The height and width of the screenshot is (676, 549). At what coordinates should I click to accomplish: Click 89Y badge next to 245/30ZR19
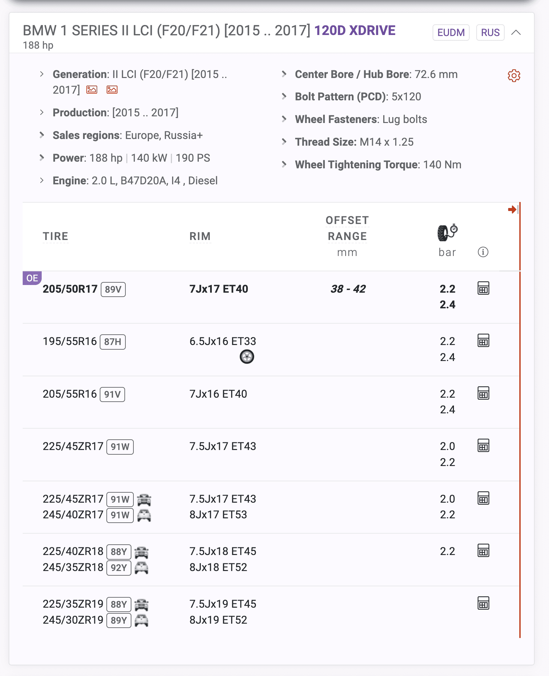(119, 621)
